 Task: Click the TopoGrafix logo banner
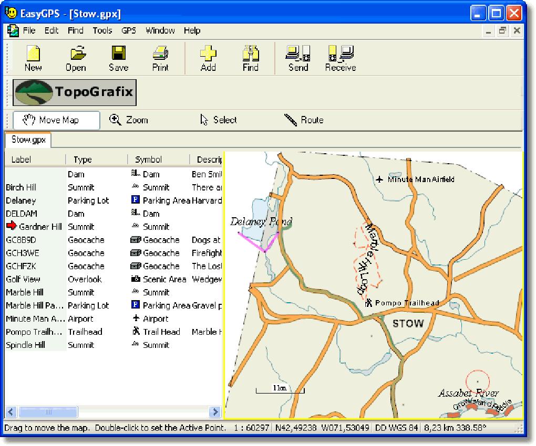tap(75, 93)
